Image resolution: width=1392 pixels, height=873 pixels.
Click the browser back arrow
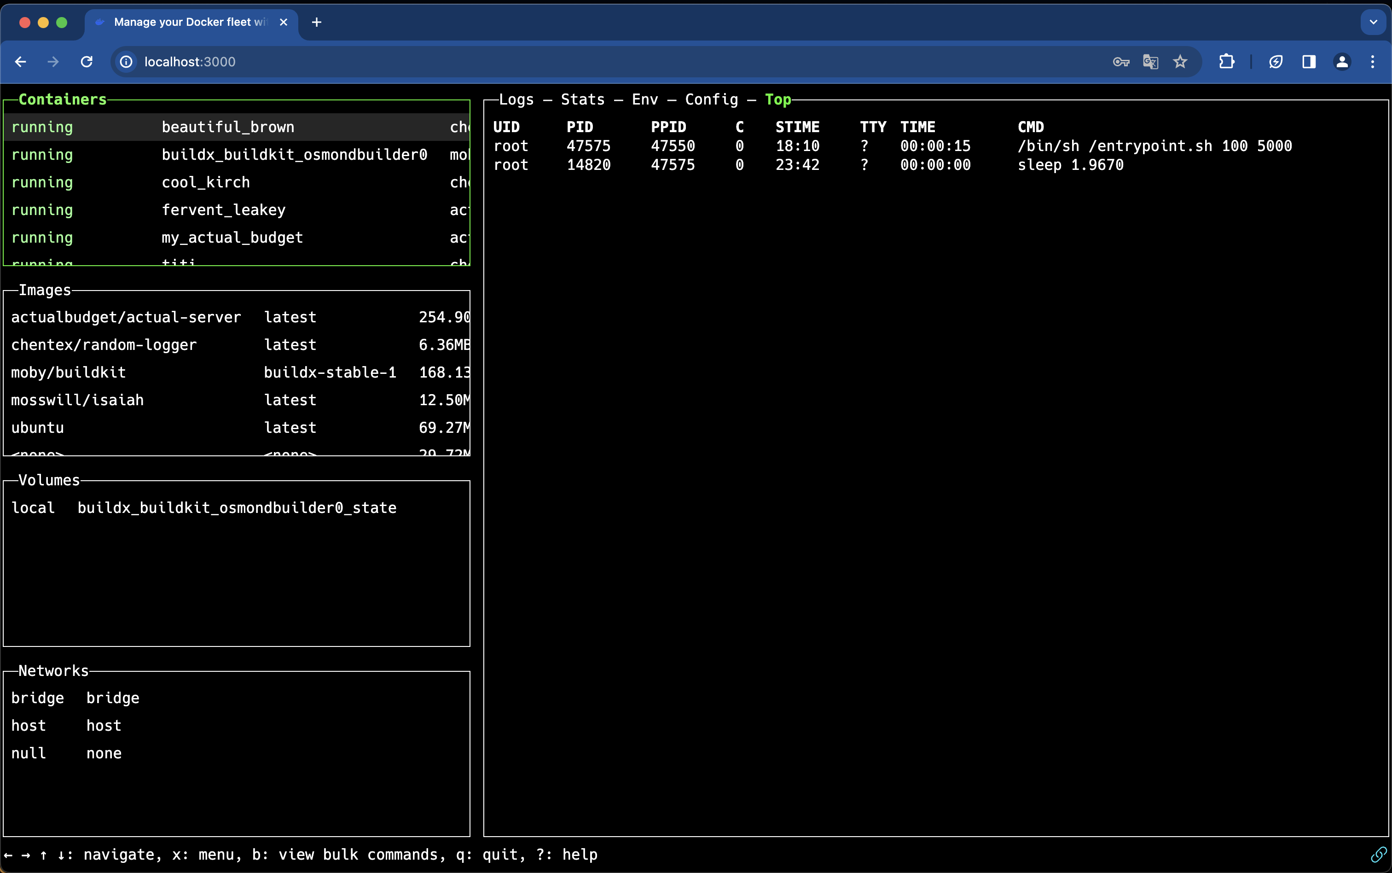point(21,62)
